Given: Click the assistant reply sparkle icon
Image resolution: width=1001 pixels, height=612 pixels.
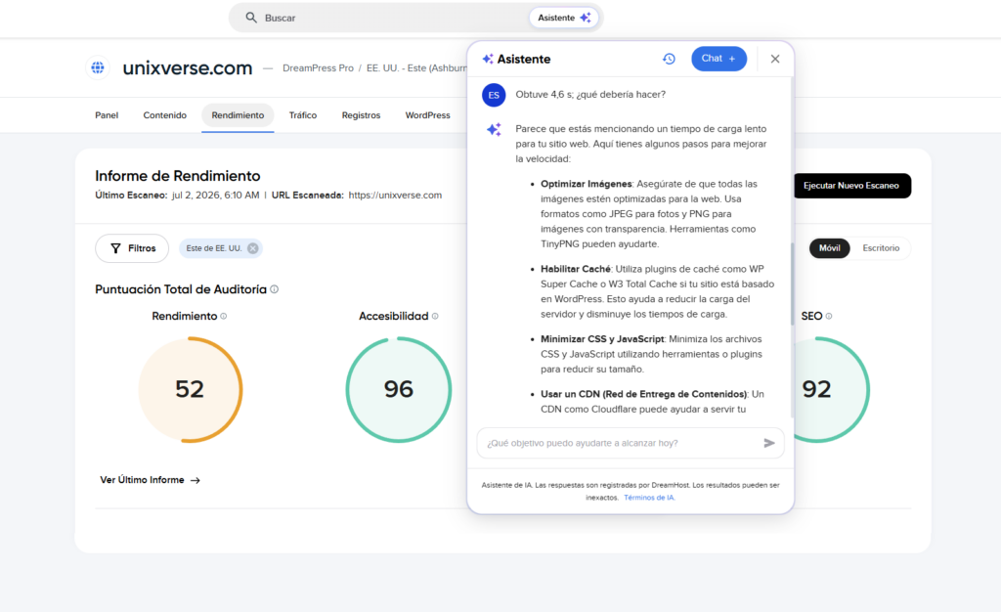Looking at the screenshot, I should [x=494, y=130].
